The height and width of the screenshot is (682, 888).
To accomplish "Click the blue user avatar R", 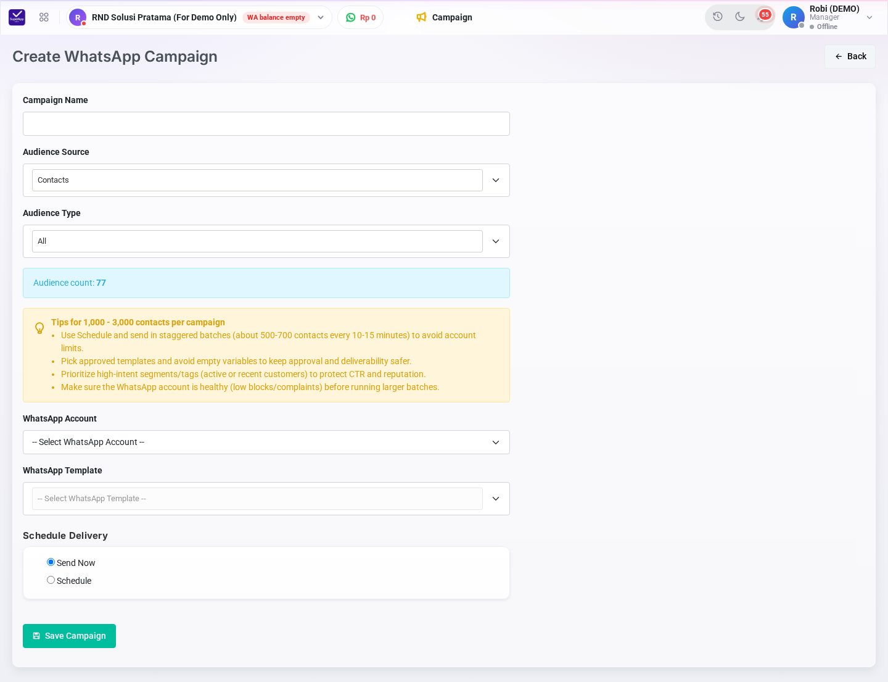I will (x=794, y=17).
